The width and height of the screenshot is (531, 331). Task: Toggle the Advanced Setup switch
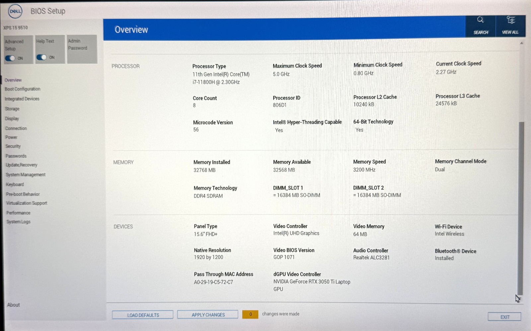(10, 58)
